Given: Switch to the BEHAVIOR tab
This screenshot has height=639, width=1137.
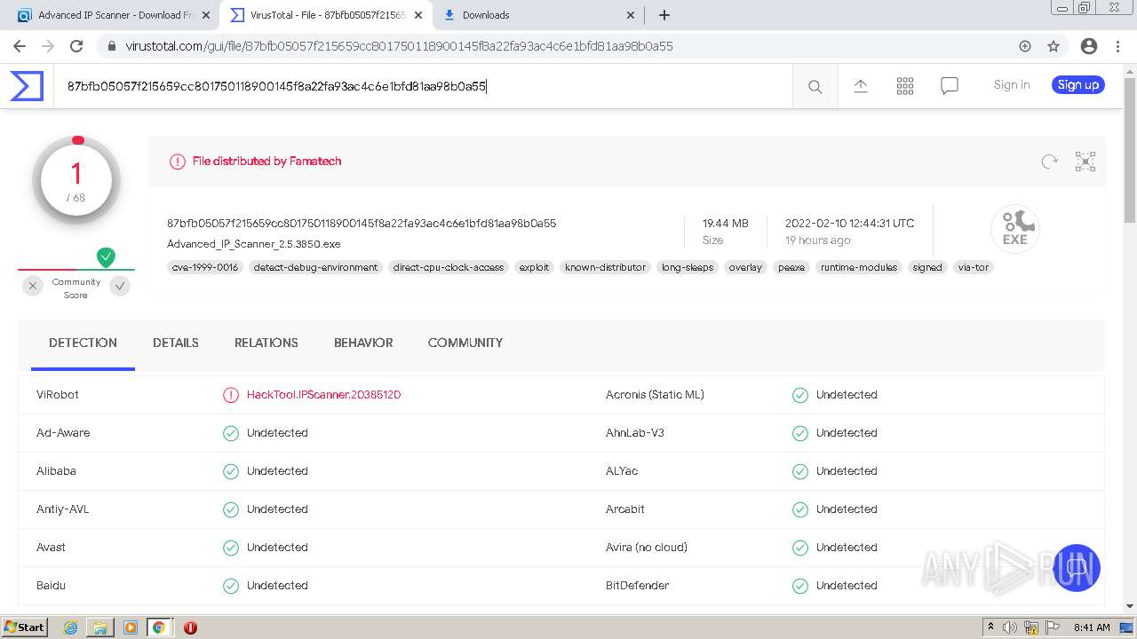Looking at the screenshot, I should pos(363,343).
